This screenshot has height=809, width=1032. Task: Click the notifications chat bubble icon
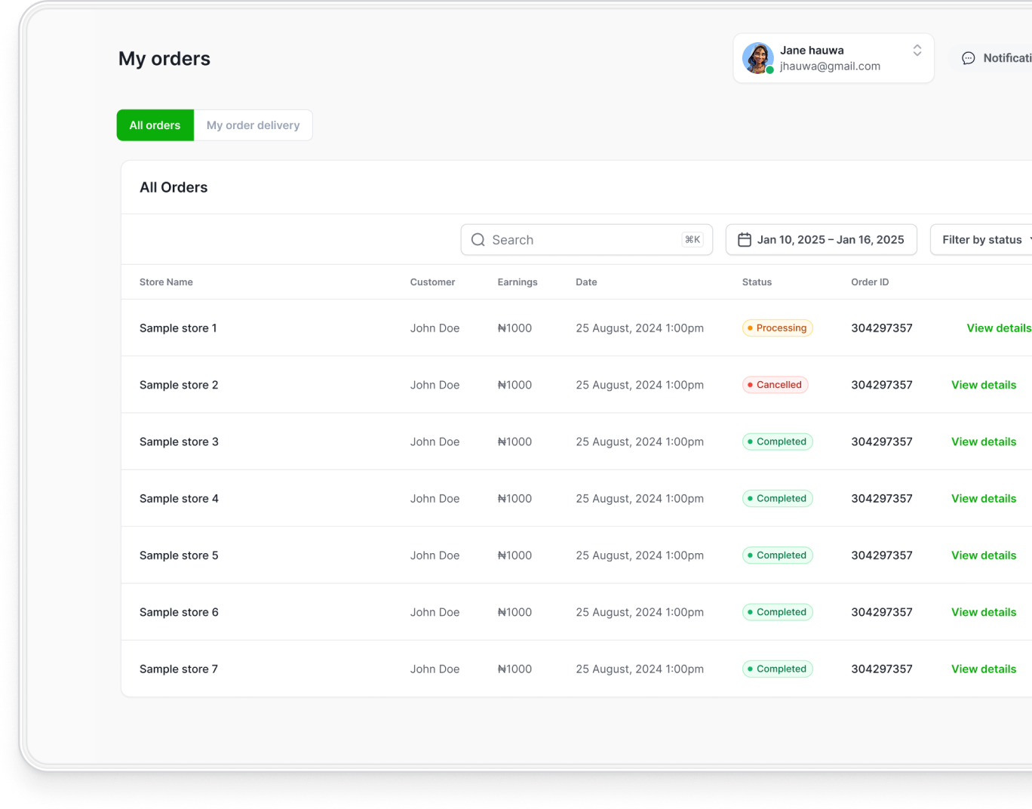[x=968, y=58]
